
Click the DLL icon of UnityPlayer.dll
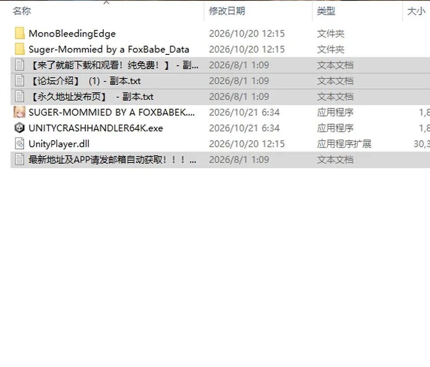[19, 143]
